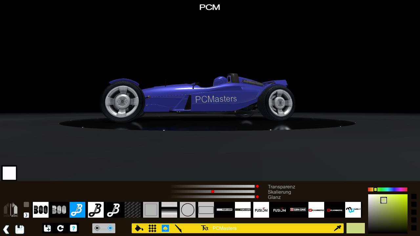The height and width of the screenshot is (236, 420).
Task: Pick the Just Forward sticker on white
Action: coord(243,210)
